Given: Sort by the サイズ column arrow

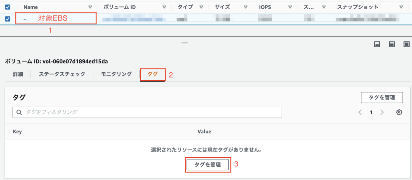Looking at the screenshot, I should pyautogui.click(x=245, y=7).
